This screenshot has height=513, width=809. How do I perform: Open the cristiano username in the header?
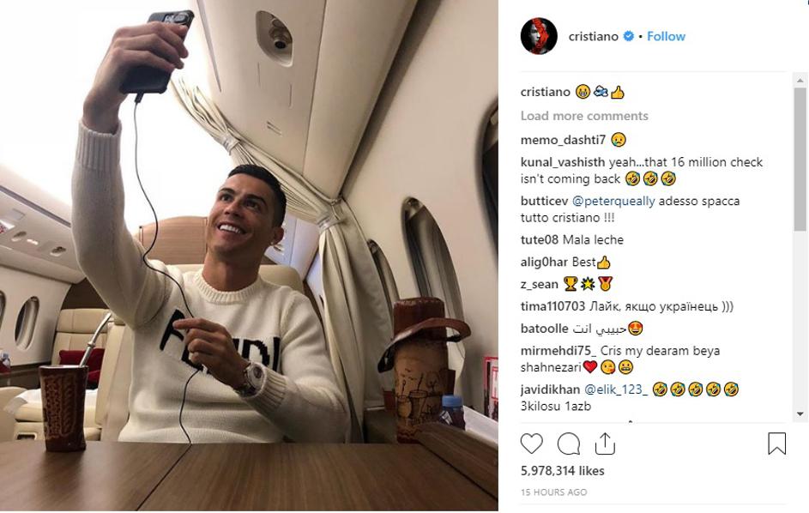pos(594,36)
